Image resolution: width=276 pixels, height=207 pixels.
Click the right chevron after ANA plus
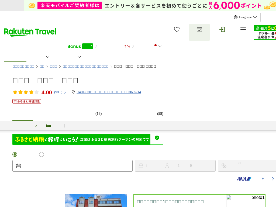point(273,179)
